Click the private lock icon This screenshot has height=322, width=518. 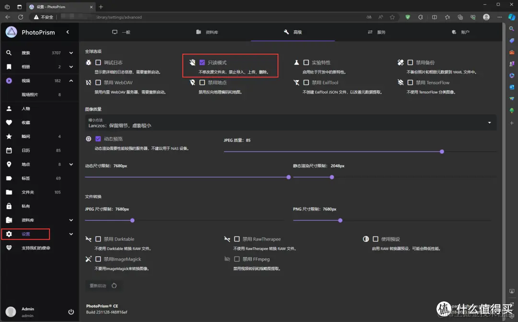pos(9,206)
